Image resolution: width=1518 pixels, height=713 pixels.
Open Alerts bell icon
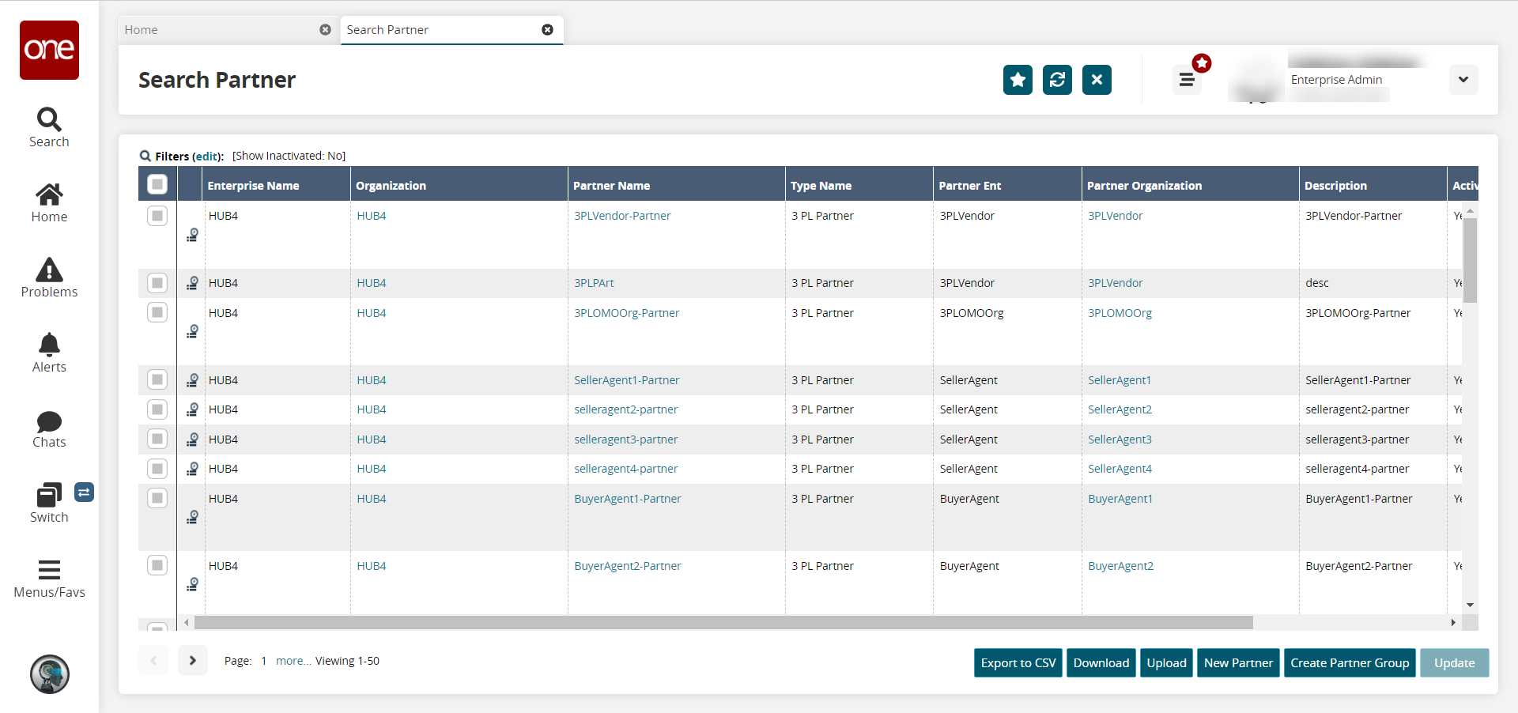coord(49,345)
